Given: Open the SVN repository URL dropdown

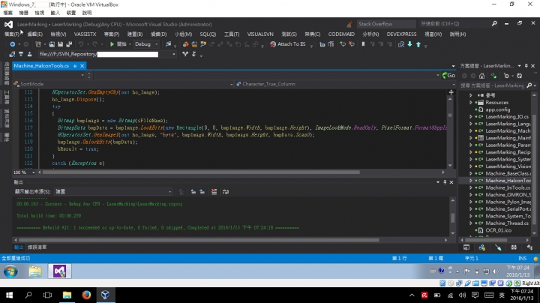Looking at the screenshot, I should 173,54.
